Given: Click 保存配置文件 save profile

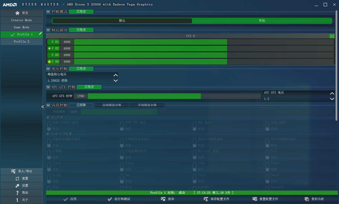Looking at the screenshot, I should (217, 199).
